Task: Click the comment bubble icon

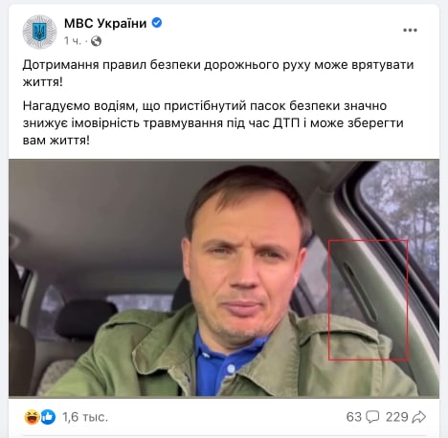Action: click(372, 417)
